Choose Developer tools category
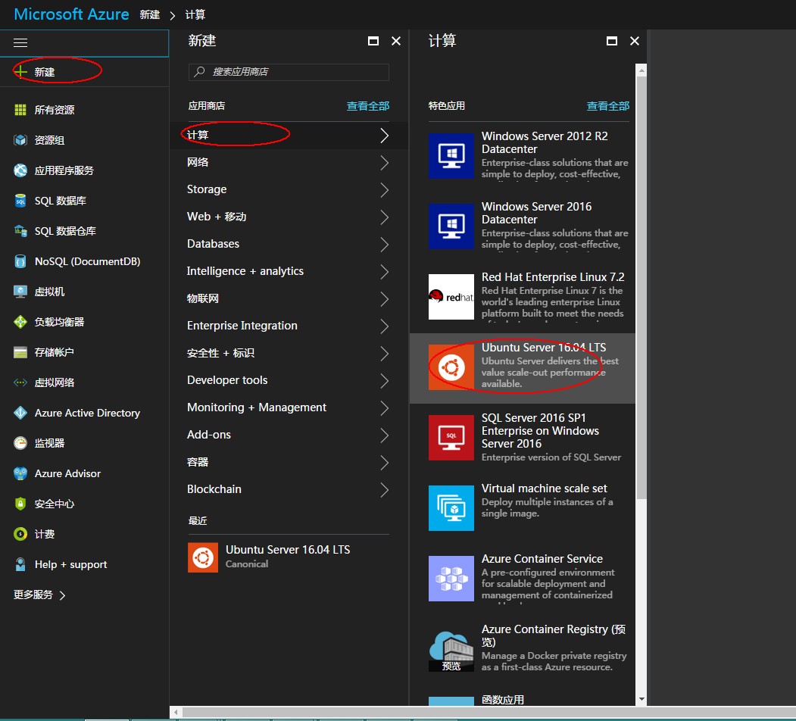796x721 pixels. coord(227,380)
